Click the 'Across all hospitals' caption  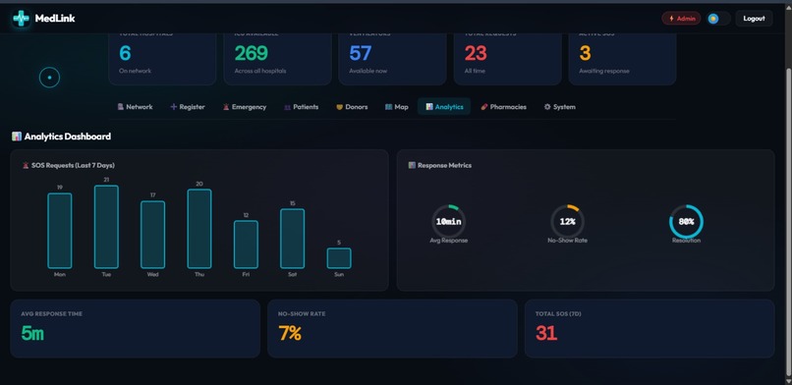pos(260,71)
